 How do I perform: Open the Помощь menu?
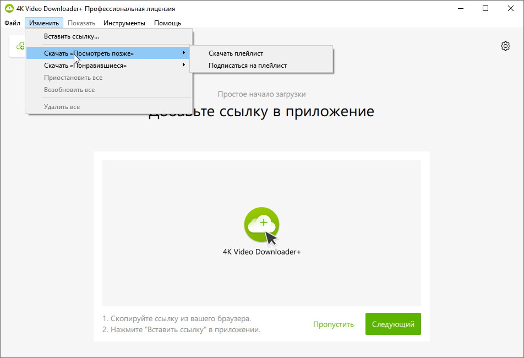tap(167, 23)
